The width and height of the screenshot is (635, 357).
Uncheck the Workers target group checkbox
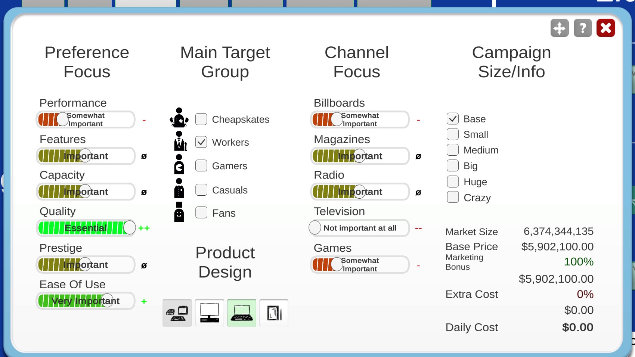click(x=201, y=142)
